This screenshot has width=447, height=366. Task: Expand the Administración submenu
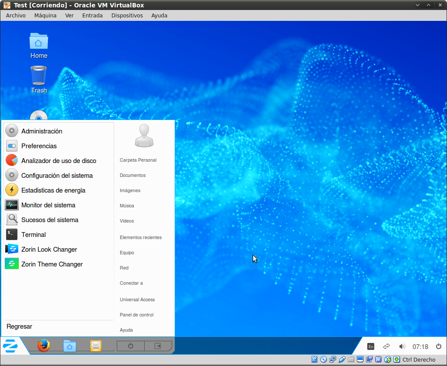pos(41,131)
